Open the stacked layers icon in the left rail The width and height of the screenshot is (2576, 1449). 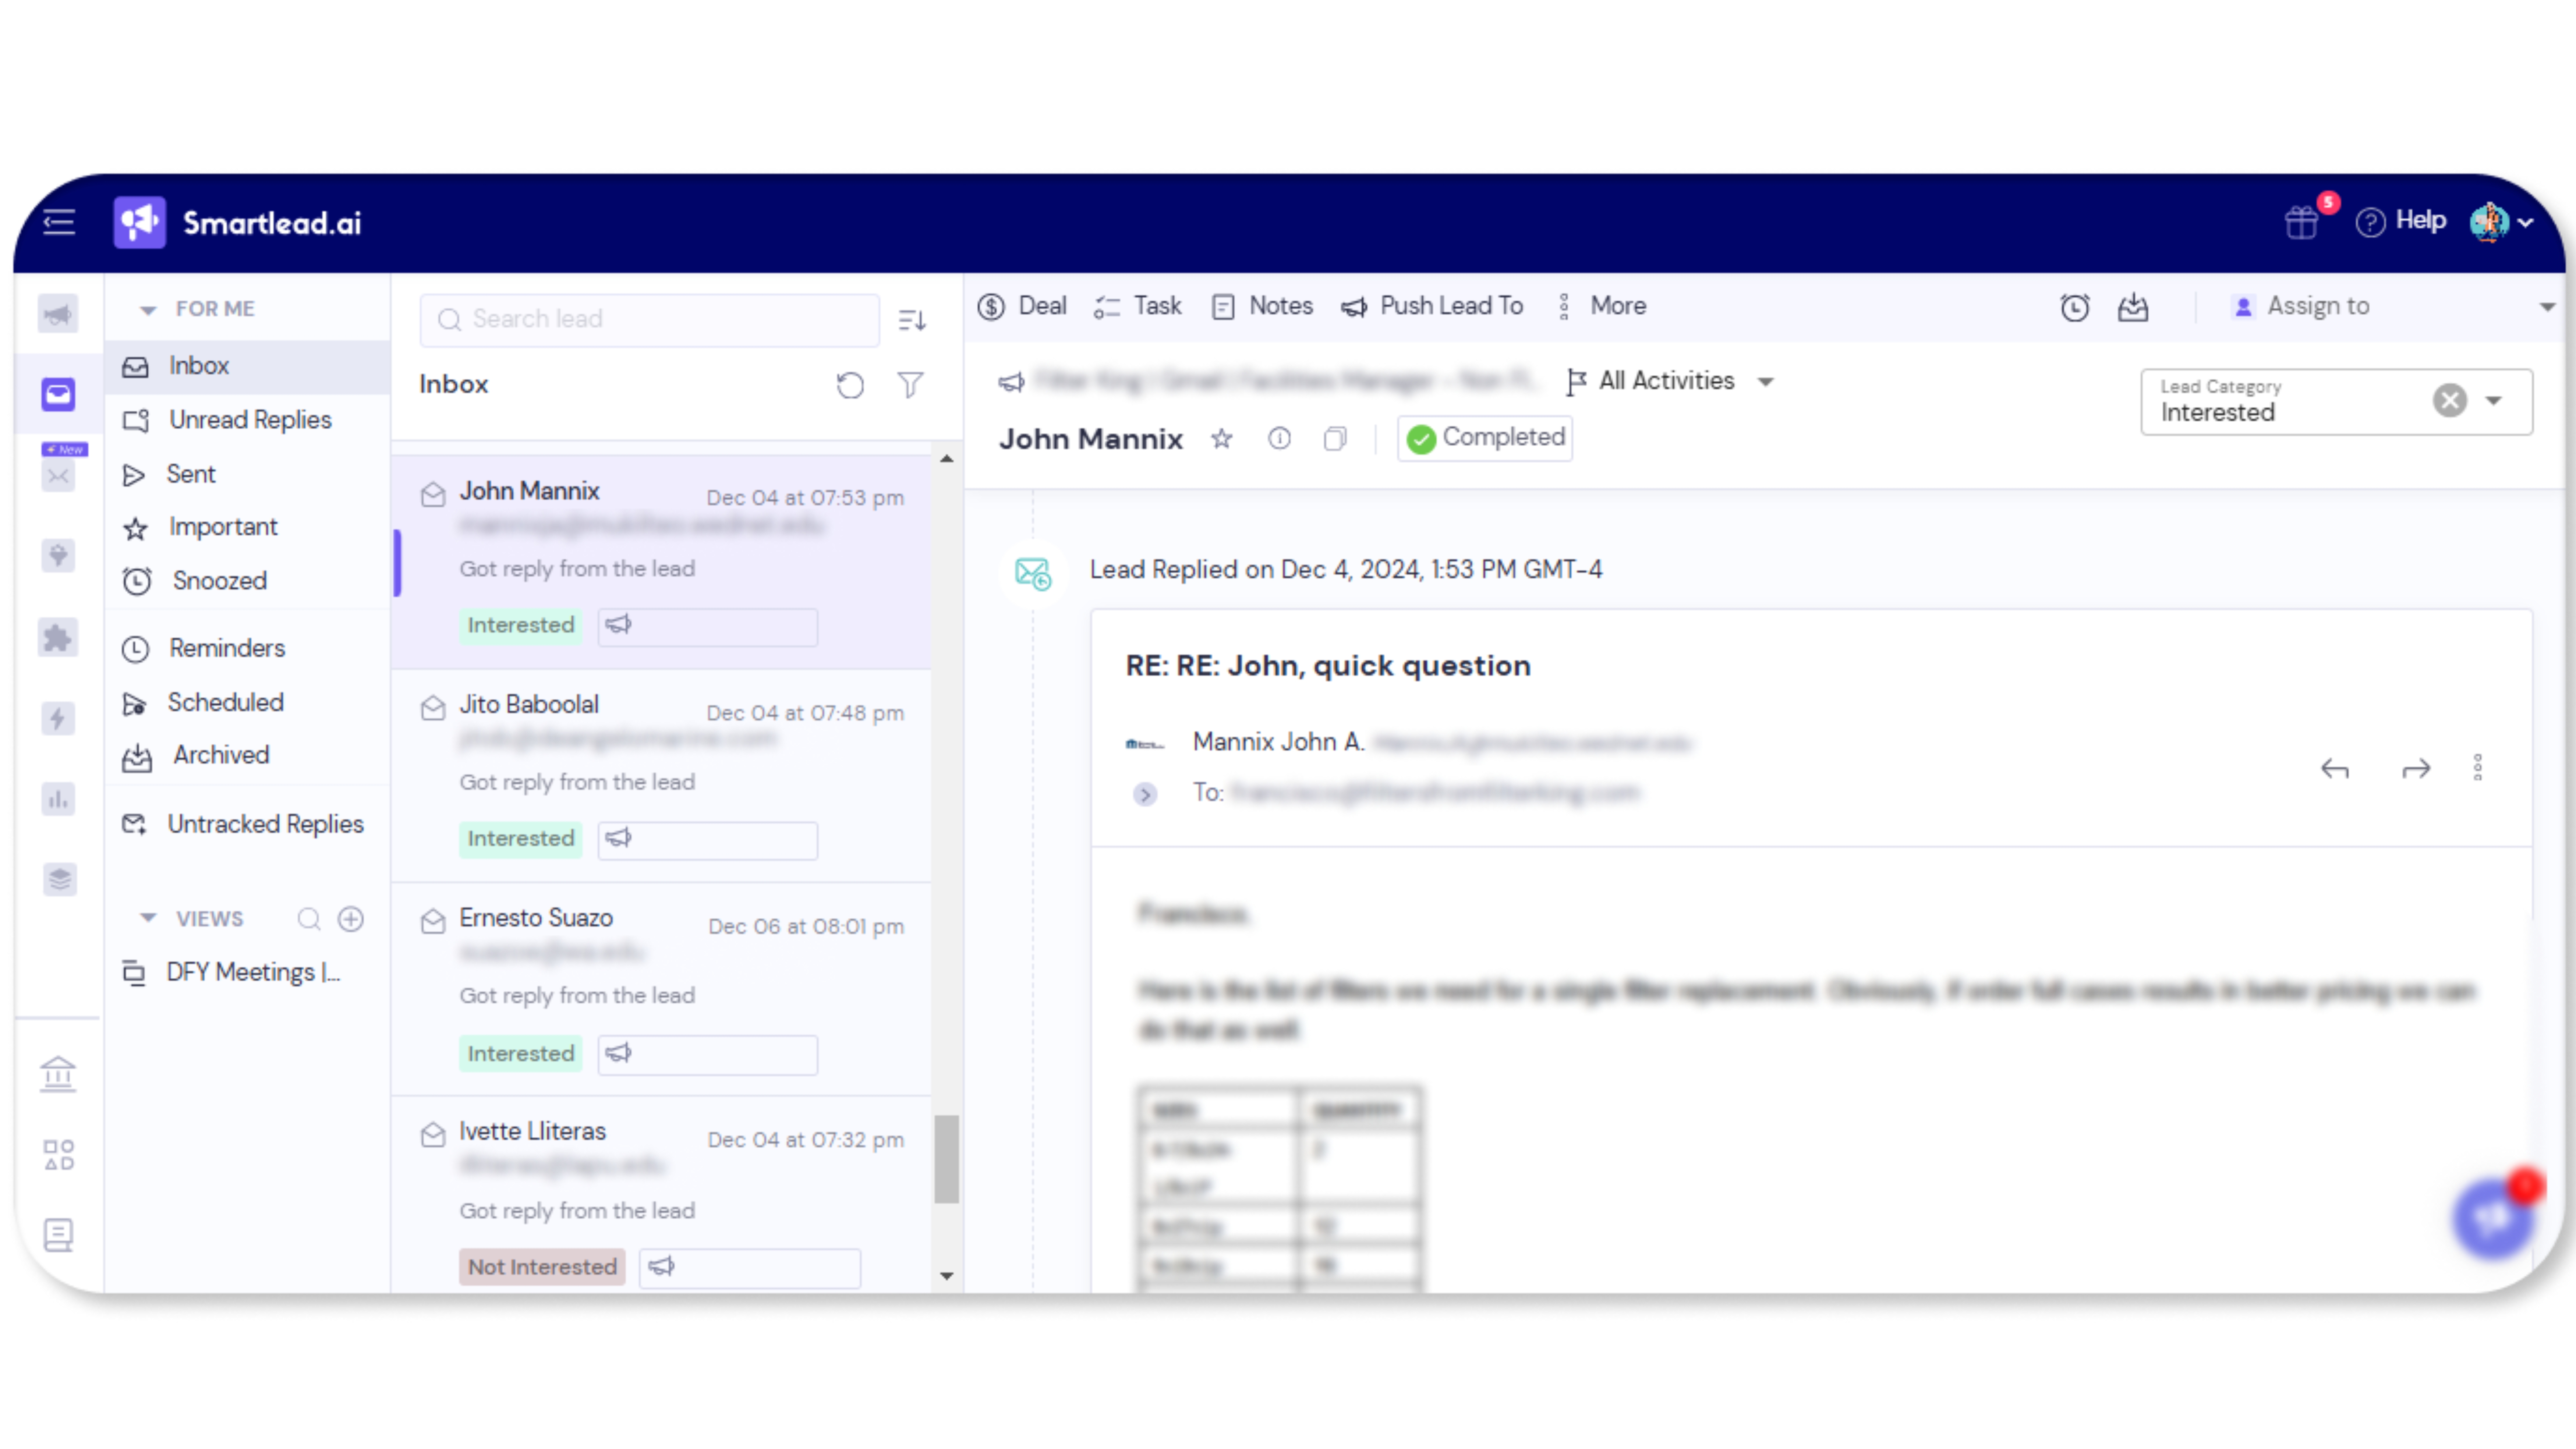pyautogui.click(x=60, y=880)
